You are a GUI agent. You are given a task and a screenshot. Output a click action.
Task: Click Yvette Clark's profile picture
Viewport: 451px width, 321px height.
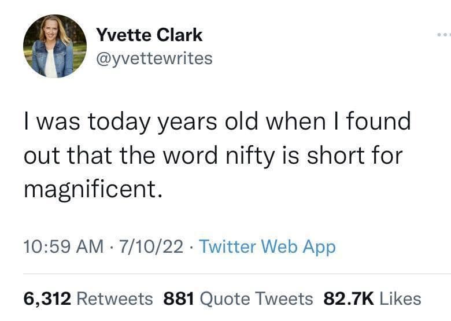(x=55, y=46)
